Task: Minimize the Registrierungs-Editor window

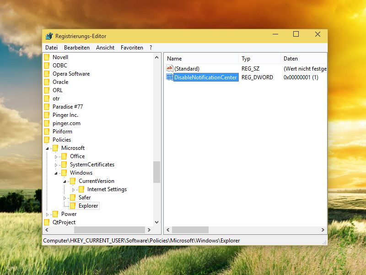Action: 275,34
